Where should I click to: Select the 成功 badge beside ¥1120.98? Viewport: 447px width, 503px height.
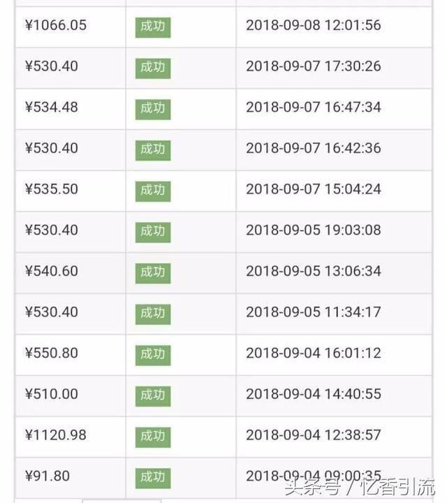click(x=153, y=436)
